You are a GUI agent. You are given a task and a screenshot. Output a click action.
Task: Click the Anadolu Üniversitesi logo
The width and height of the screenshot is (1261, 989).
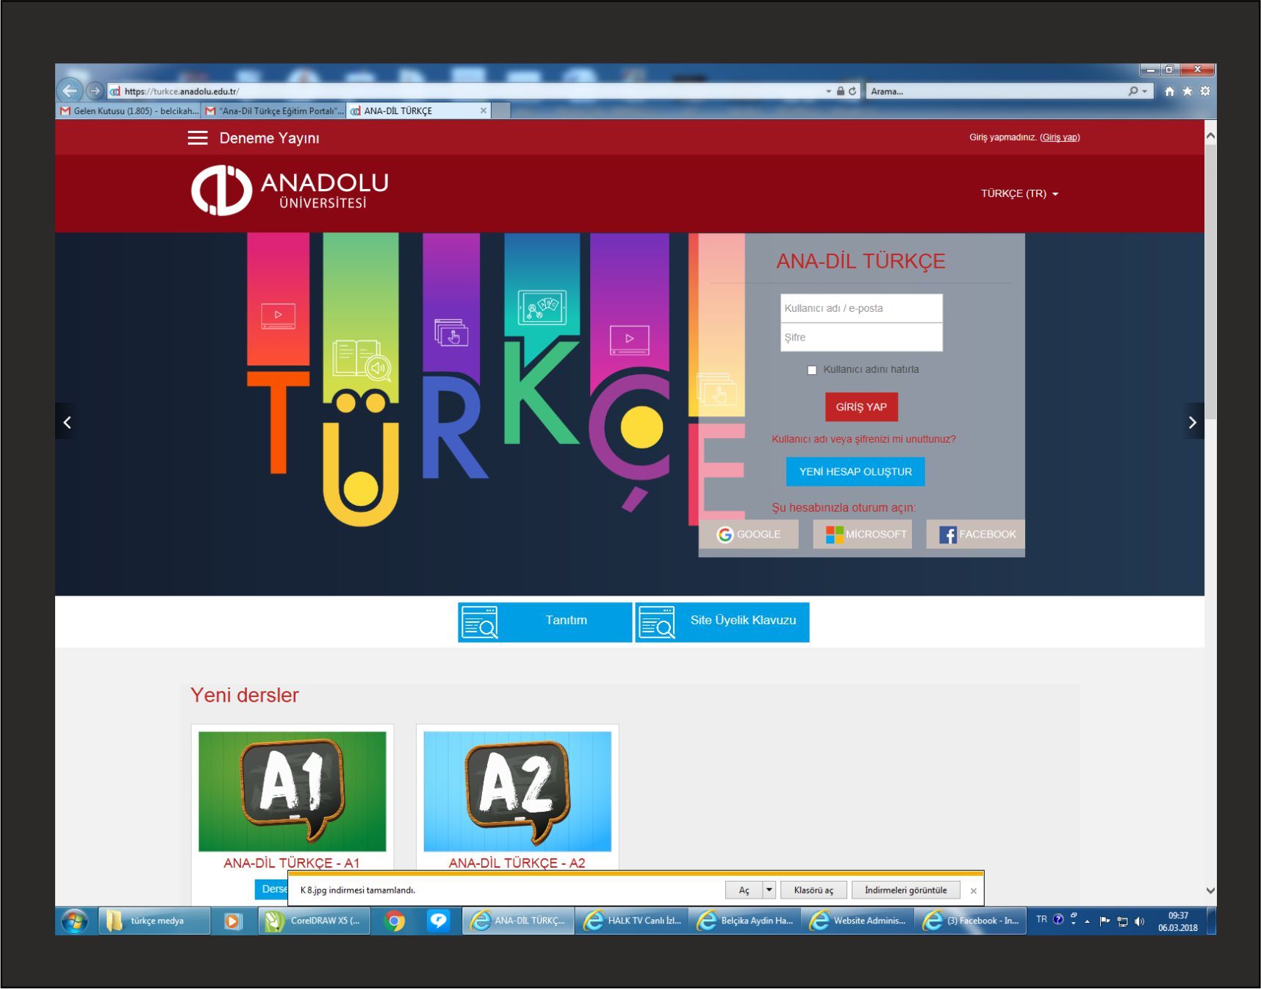pyautogui.click(x=290, y=190)
